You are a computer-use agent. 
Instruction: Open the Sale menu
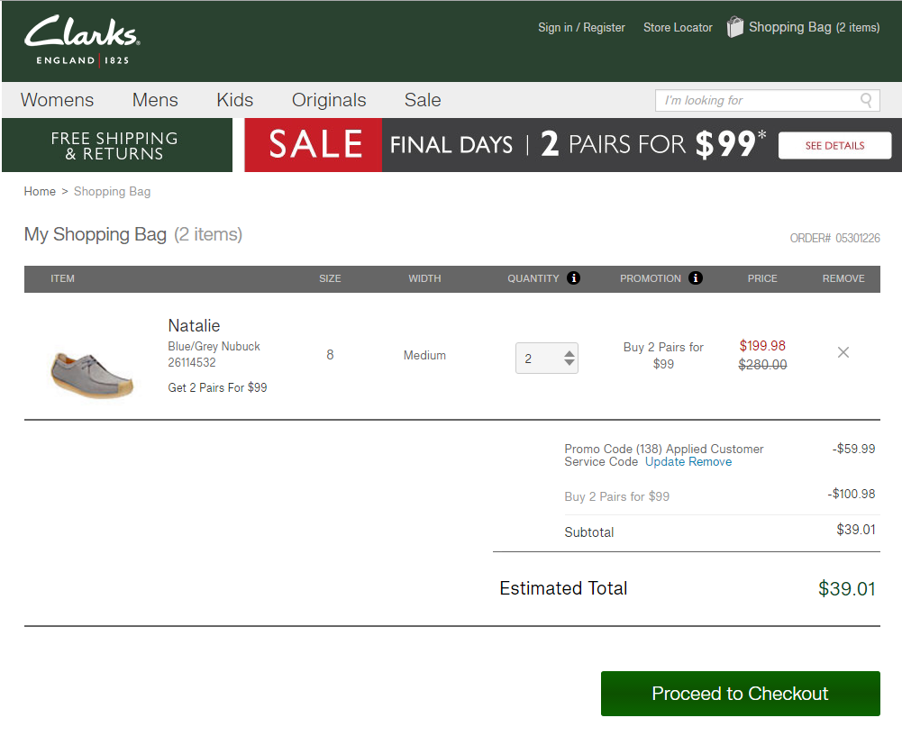pyautogui.click(x=423, y=100)
